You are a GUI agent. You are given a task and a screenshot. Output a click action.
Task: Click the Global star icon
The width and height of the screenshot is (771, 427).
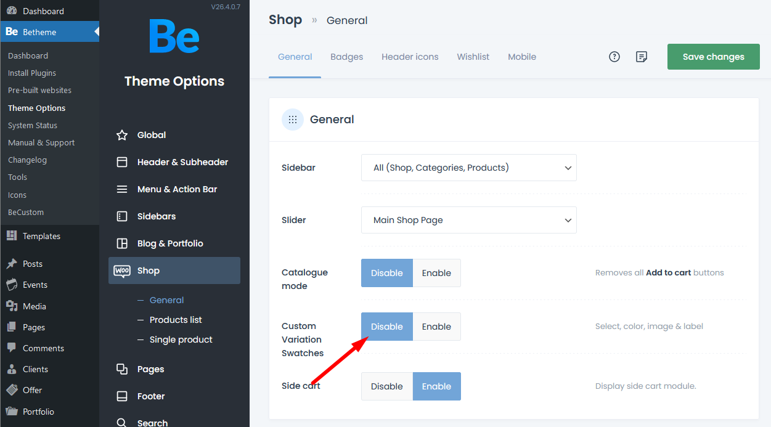point(122,135)
